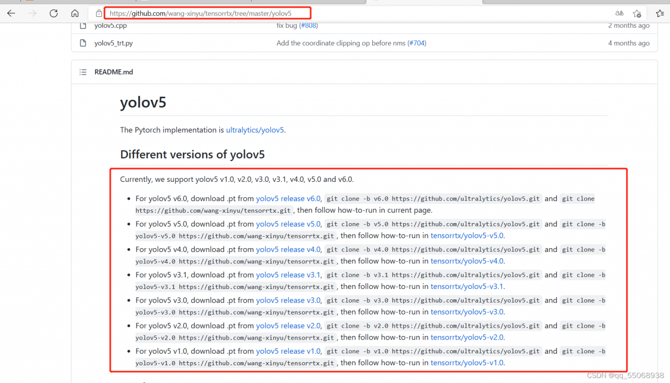Open 'Add the coordinate clipping op' commit

pos(341,43)
